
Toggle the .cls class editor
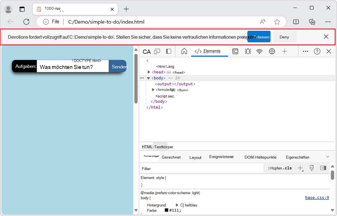(287, 168)
